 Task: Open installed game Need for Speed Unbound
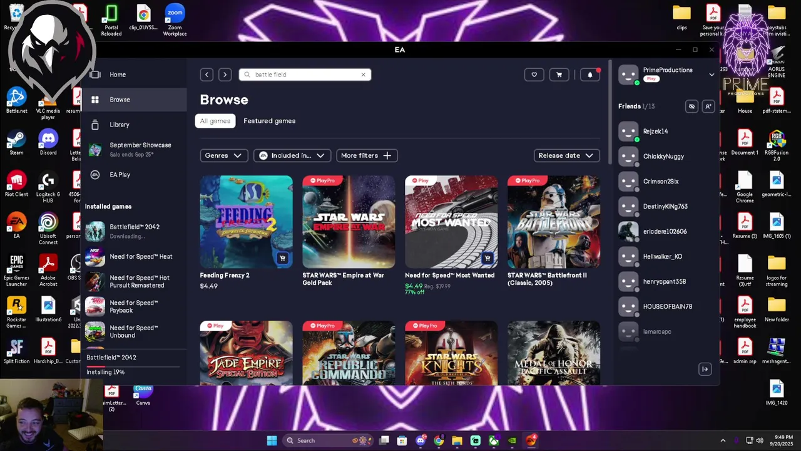point(134,331)
